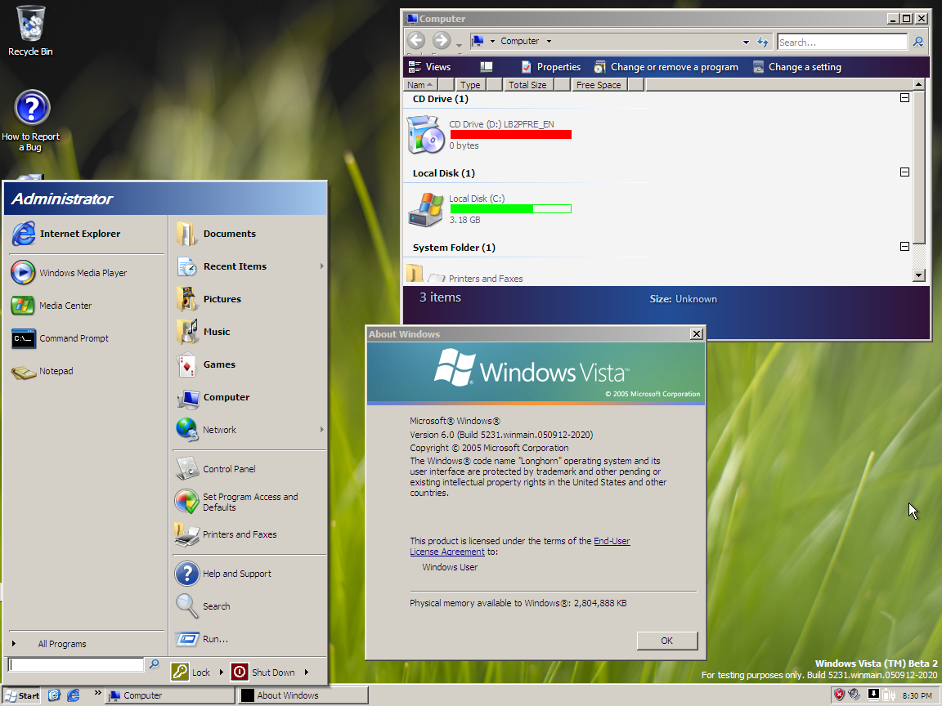Open the Run dialog

click(250, 639)
